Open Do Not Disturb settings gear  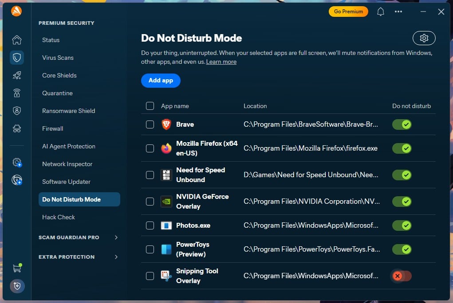pos(424,38)
